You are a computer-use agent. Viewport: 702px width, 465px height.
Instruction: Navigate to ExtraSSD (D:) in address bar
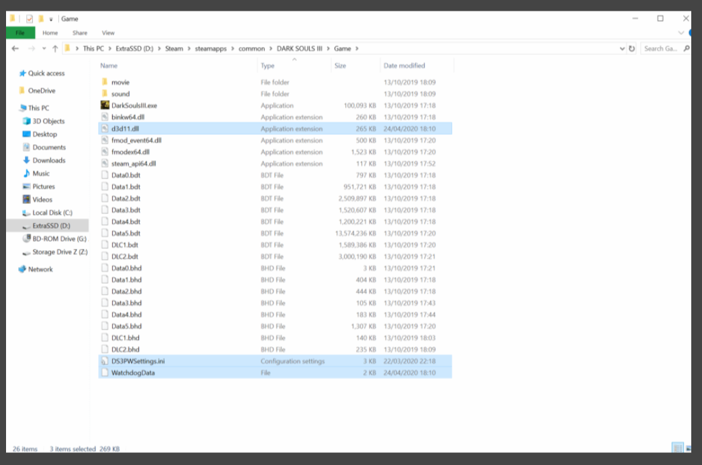[134, 48]
